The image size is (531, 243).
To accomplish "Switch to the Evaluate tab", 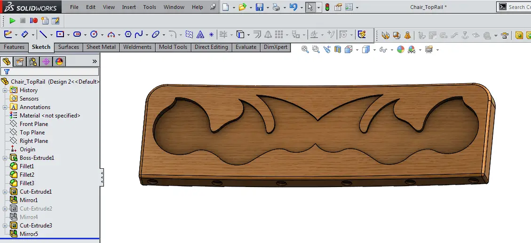I will (x=246, y=47).
